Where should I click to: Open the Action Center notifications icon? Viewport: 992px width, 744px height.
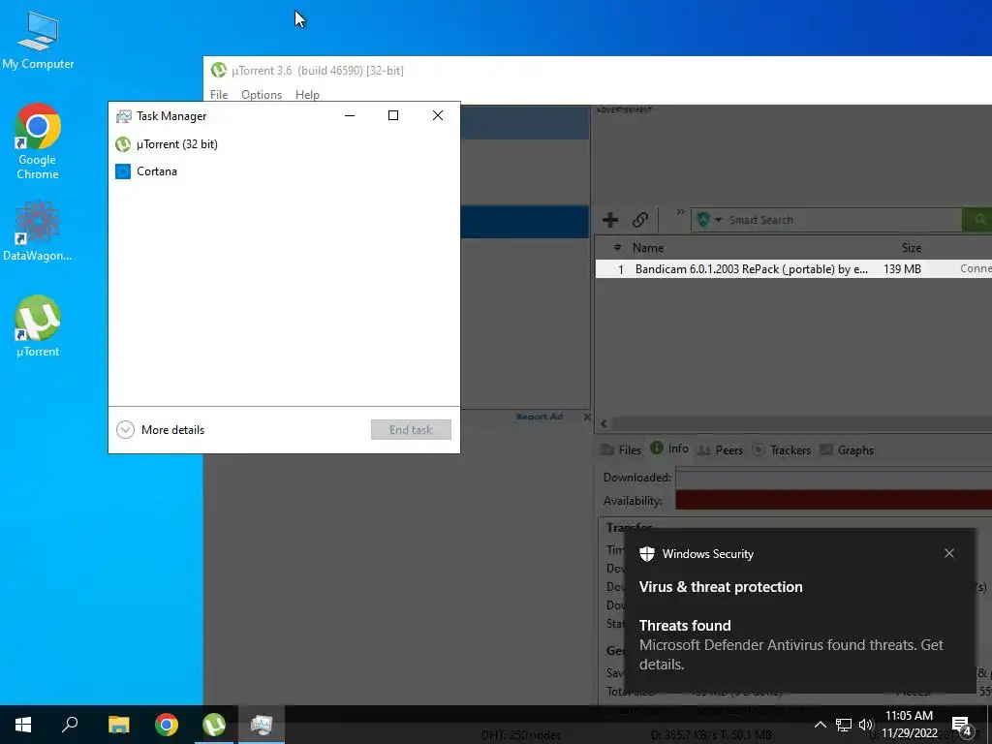[x=962, y=725]
